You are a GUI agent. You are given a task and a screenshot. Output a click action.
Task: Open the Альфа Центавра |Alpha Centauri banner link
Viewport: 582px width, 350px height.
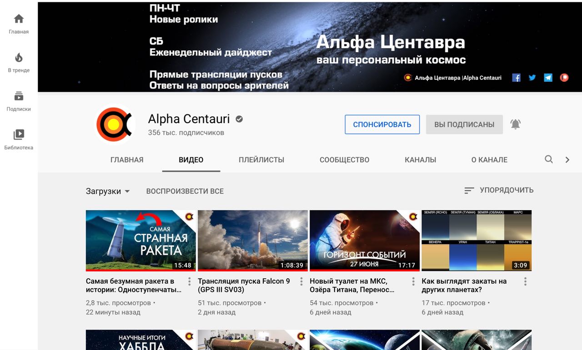click(x=453, y=78)
